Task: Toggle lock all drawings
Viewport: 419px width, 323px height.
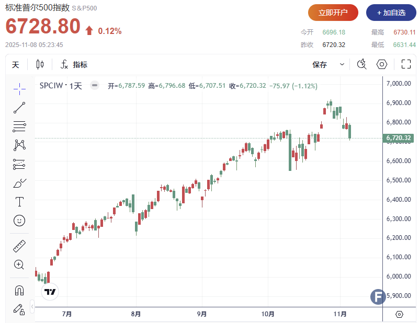Action: [x=19, y=309]
